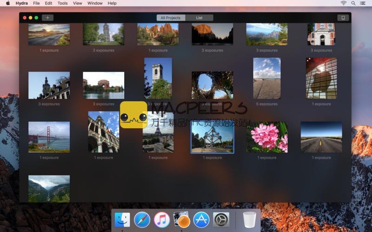Select the orange cliff silhouette thumbnail
The height and width of the screenshot is (232, 372).
point(213,34)
